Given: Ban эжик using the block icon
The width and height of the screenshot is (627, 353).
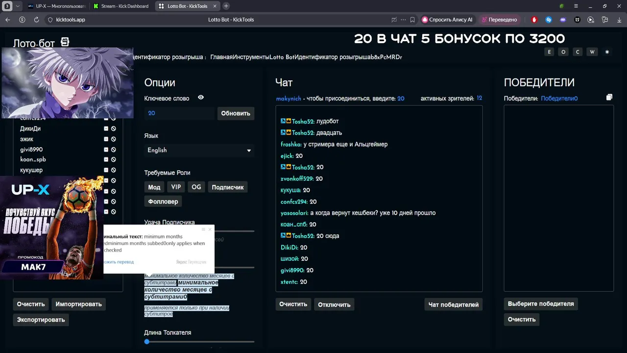Looking at the screenshot, I should [x=113, y=139].
